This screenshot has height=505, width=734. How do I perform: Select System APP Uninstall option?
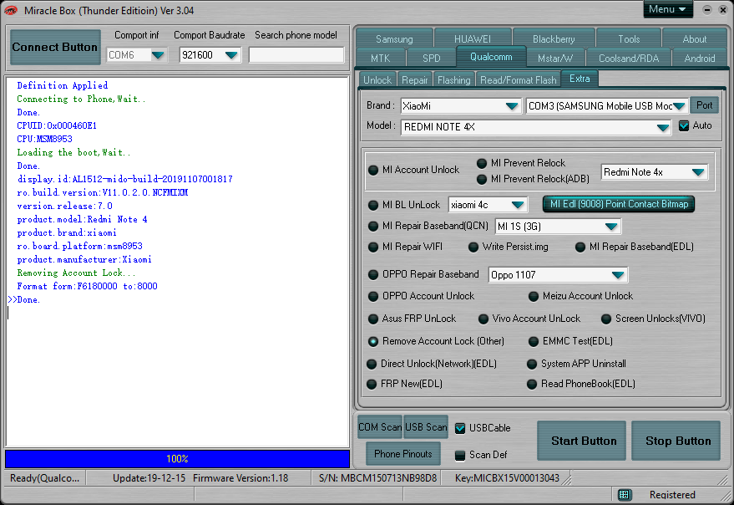pyautogui.click(x=532, y=364)
